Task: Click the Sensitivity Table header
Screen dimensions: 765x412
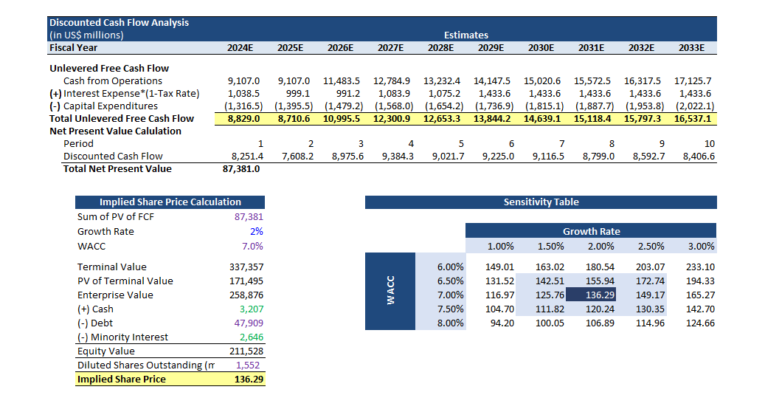Action: pos(541,202)
